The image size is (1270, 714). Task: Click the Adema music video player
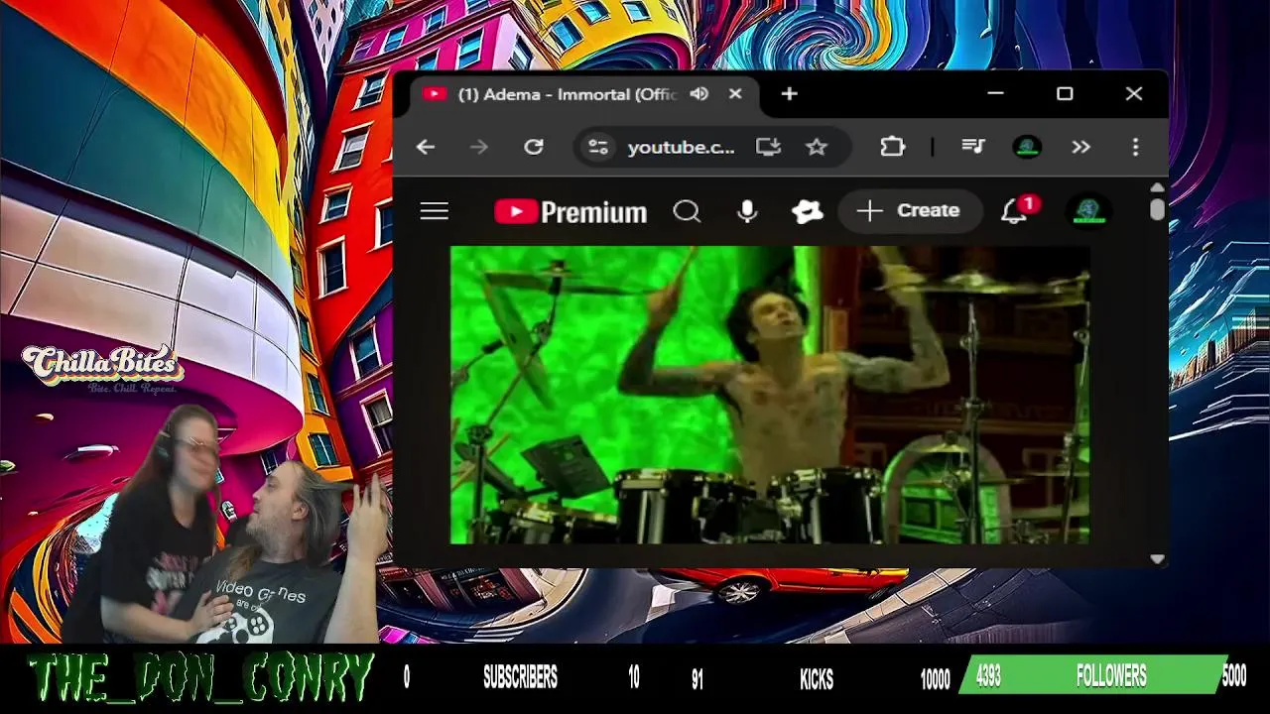point(770,395)
